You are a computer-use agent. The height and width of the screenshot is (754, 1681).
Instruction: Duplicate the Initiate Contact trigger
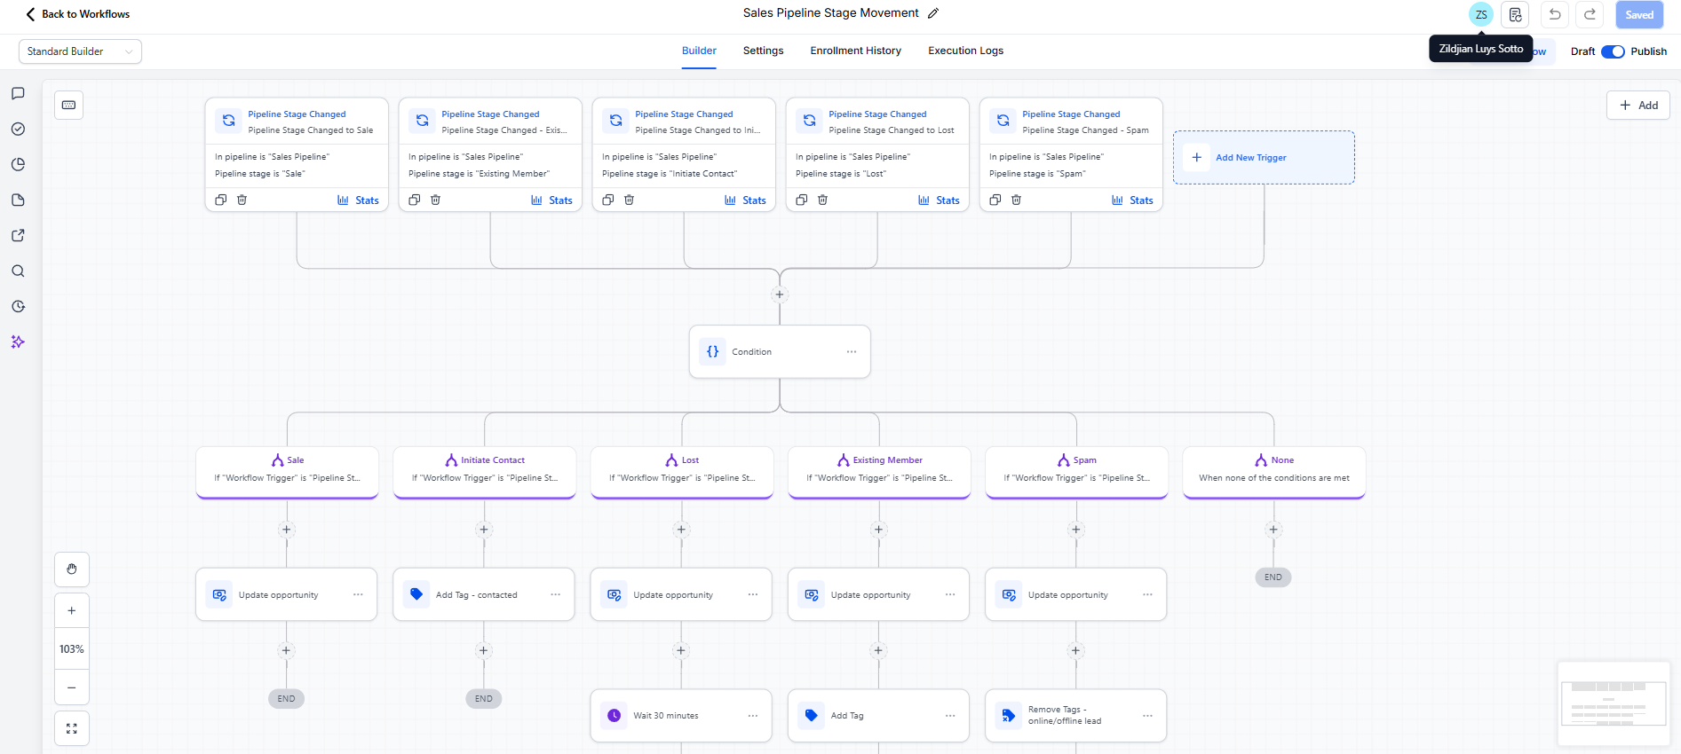[x=608, y=200]
